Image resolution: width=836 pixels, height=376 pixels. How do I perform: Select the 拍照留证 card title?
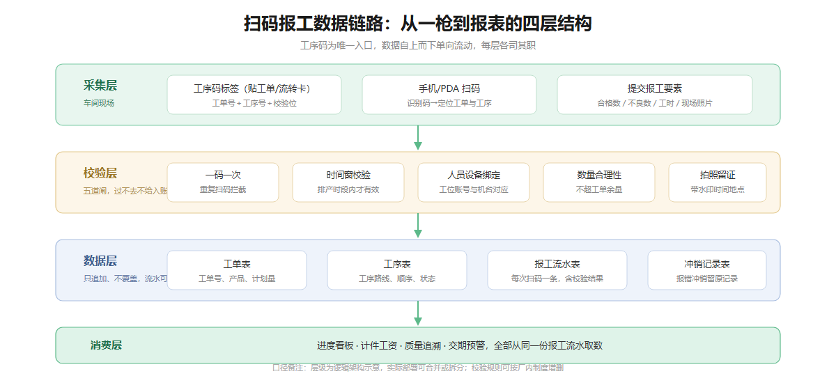(x=718, y=175)
